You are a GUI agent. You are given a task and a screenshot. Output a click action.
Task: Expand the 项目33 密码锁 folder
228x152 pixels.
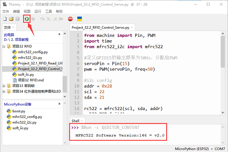coord(4,86)
